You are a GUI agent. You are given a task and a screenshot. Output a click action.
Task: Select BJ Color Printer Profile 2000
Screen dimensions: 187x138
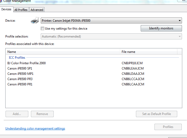pos(28,63)
